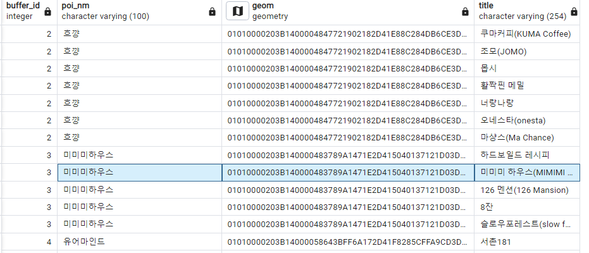Select geom value 0101000020...58643BFF in 서촌181 row
The image size is (589, 253).
347,242
